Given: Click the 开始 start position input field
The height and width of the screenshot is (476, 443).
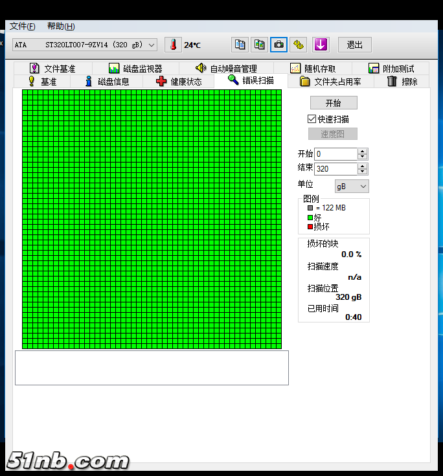Looking at the screenshot, I should (x=335, y=154).
